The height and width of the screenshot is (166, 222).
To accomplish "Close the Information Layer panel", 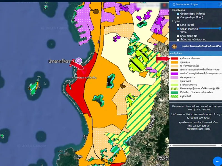I will [x=220, y=4].
